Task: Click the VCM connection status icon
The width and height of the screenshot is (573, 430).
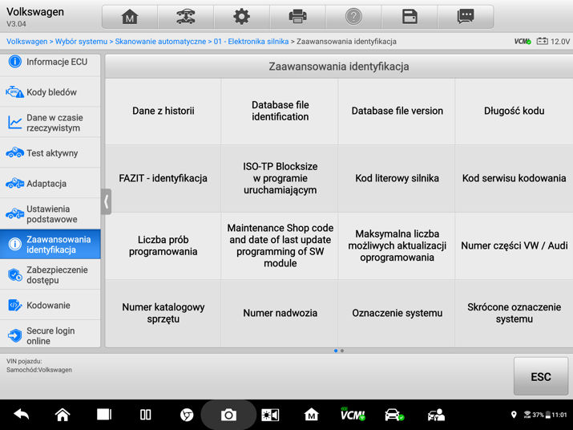Action: point(523,42)
